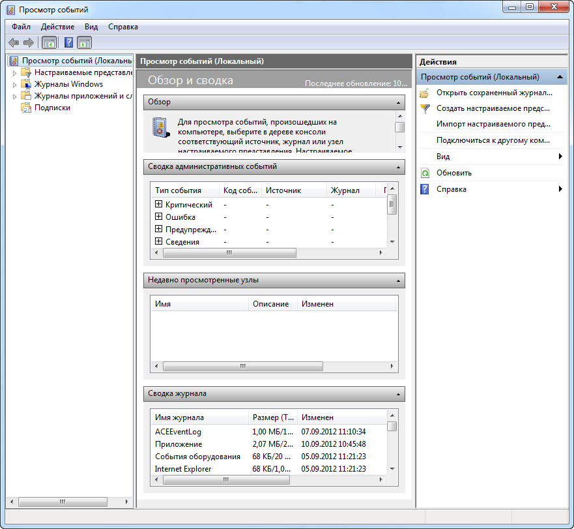
Task: Click Импорт настраиваемого представления action
Action: click(493, 124)
